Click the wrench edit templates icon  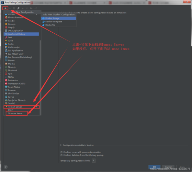coord(18,8)
